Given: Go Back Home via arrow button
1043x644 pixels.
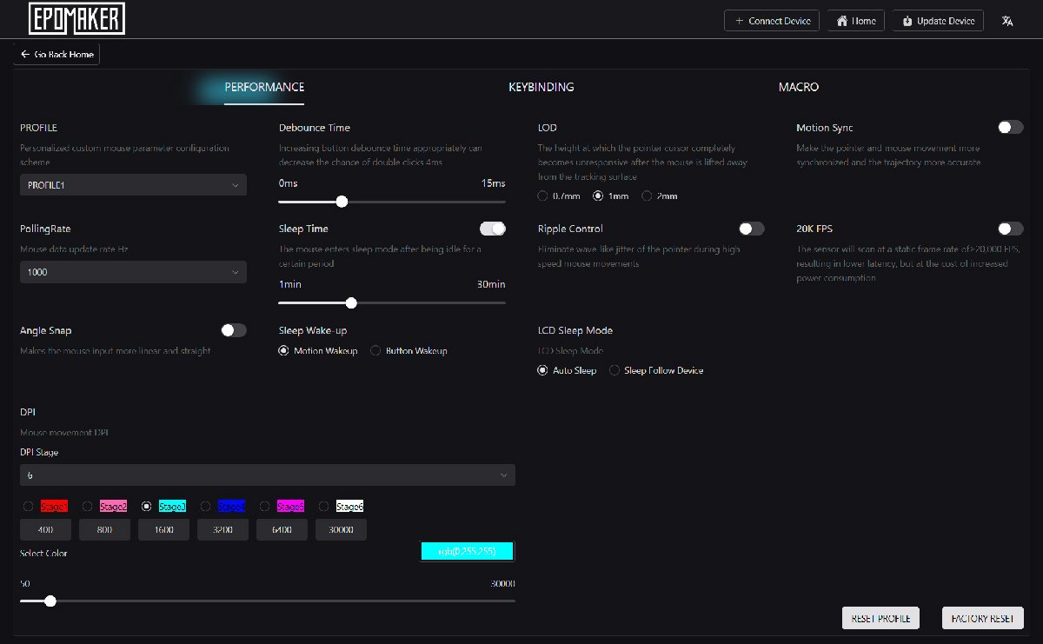Looking at the screenshot, I should click(56, 54).
